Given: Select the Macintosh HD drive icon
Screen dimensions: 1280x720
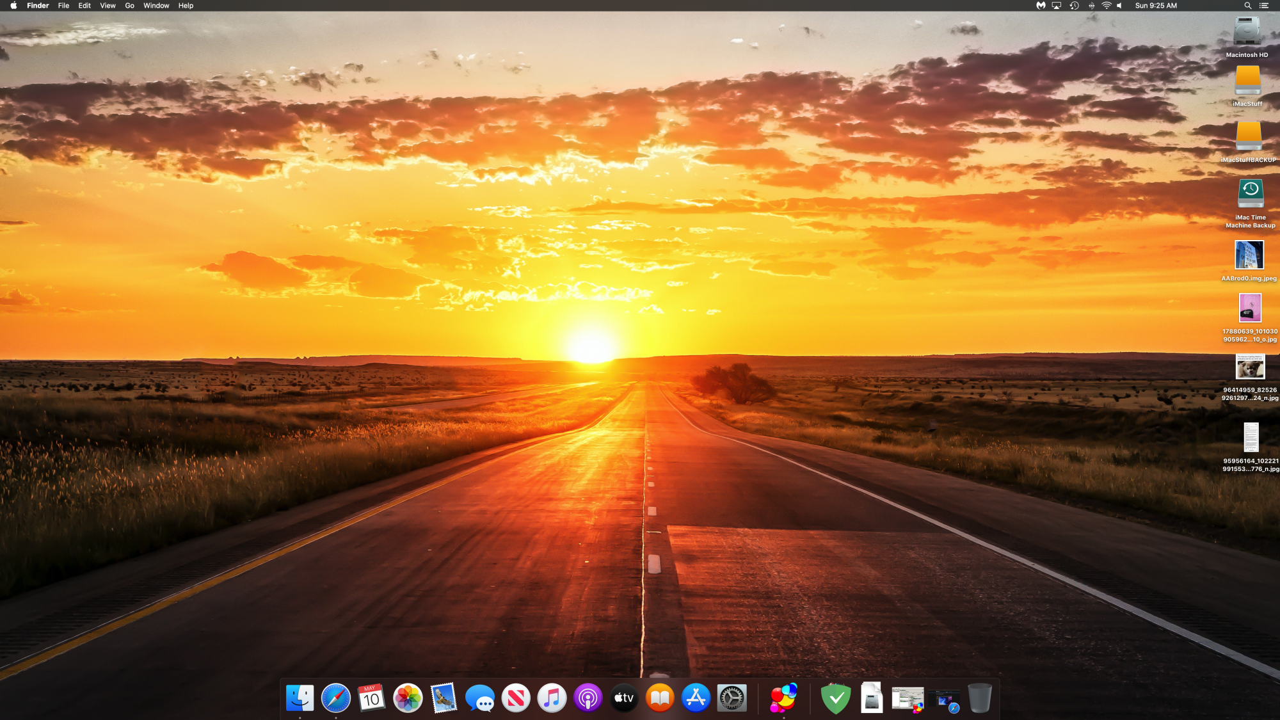Looking at the screenshot, I should pyautogui.click(x=1247, y=31).
